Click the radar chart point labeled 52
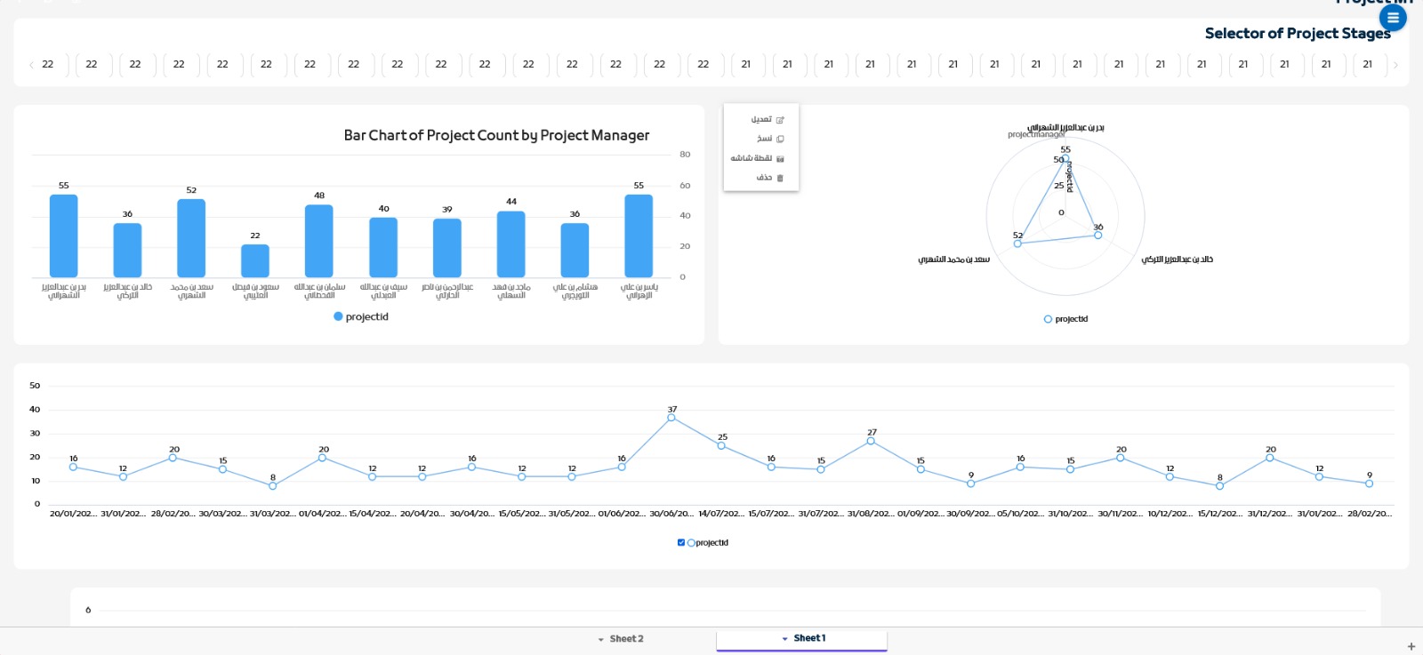This screenshot has height=655, width=1423. (x=1017, y=244)
